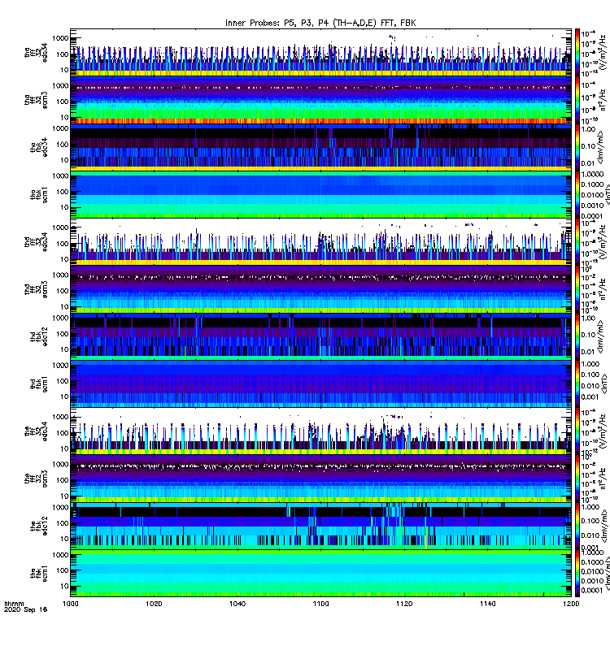This screenshot has height=650, width=610.
Task: Click the 'hhmm' axis unit label
Action: 14,604
